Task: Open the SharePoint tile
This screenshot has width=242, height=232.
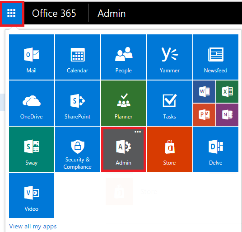Action: (x=78, y=103)
